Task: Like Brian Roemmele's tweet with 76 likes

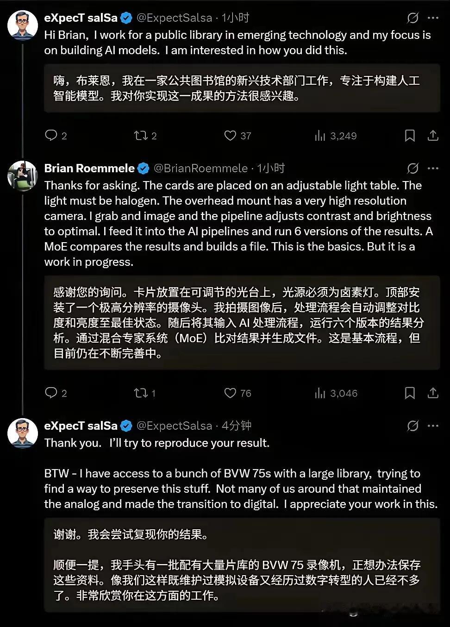Action: [x=230, y=393]
